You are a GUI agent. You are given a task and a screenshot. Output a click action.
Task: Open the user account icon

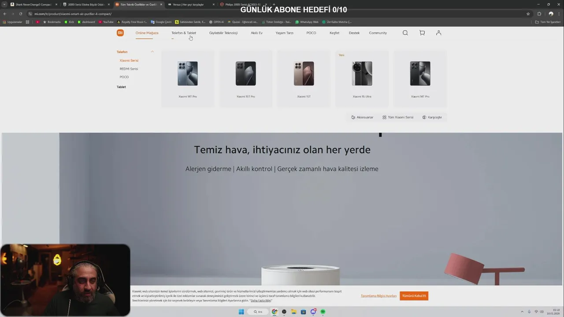coord(438,33)
